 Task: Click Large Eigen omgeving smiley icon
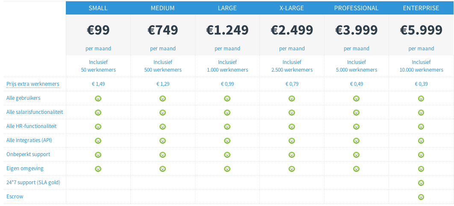[x=227, y=169]
